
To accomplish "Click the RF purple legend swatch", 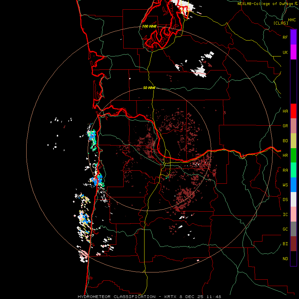I will click(x=293, y=37).
